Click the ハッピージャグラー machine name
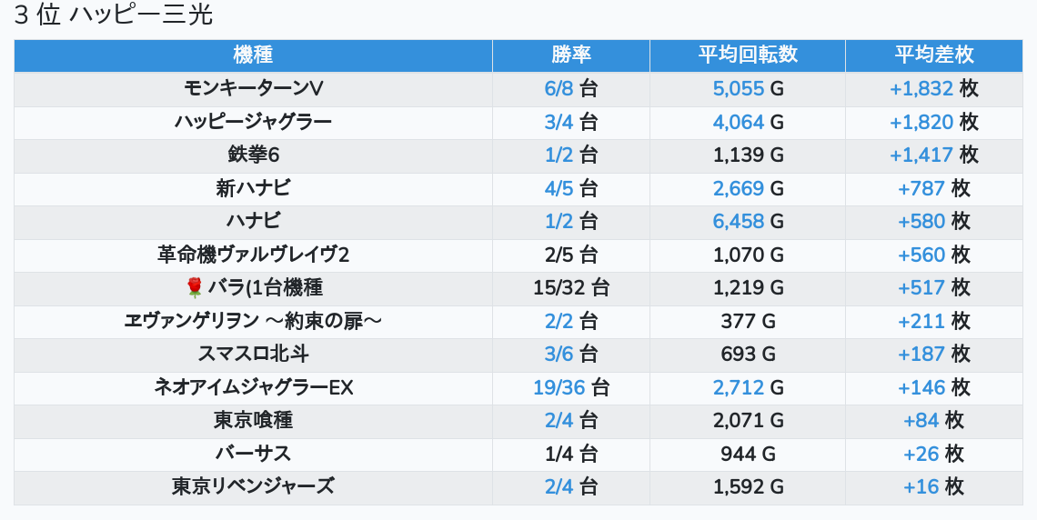The height and width of the screenshot is (520, 1037). click(253, 122)
